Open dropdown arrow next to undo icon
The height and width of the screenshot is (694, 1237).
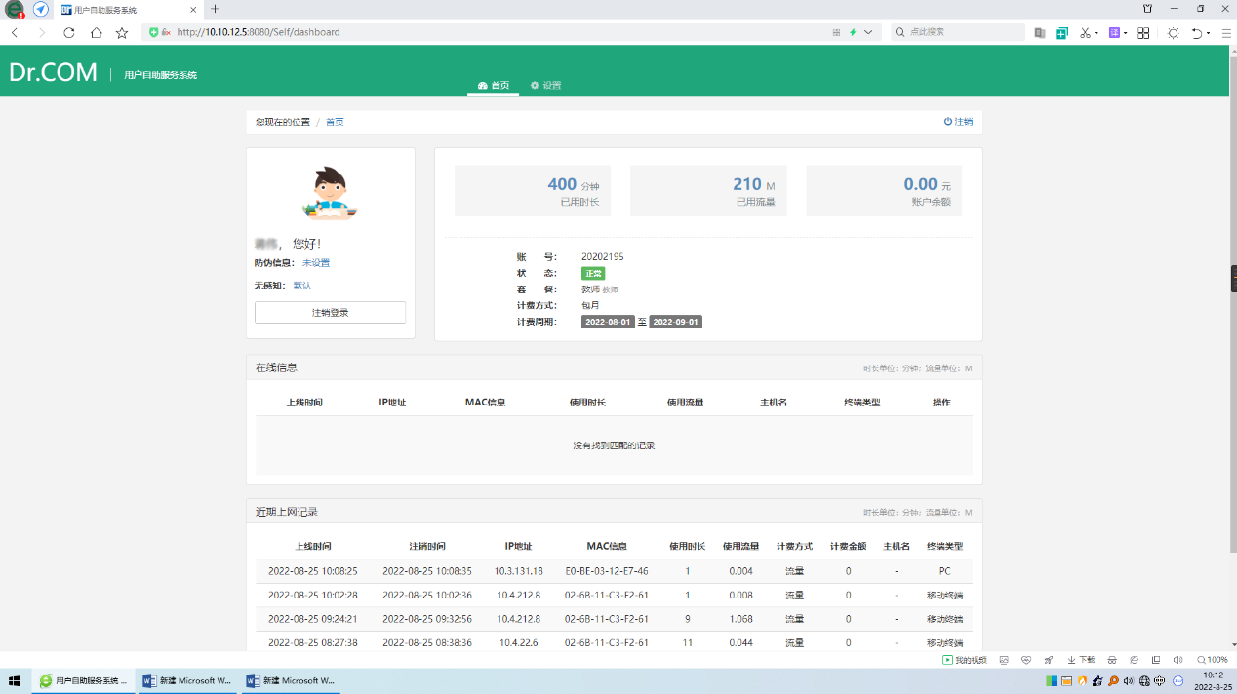coord(1209,32)
